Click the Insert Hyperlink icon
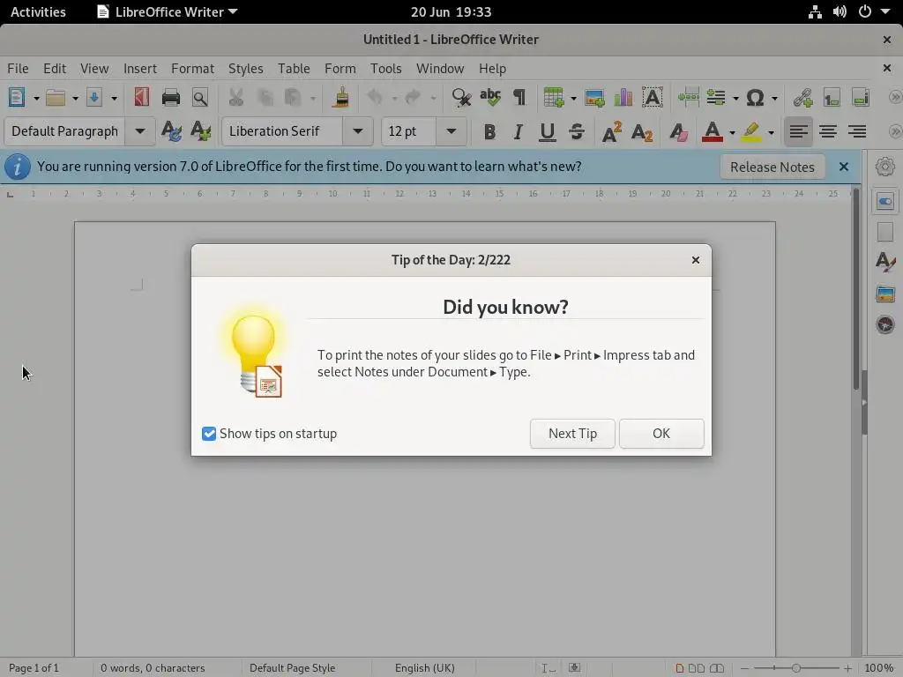 click(802, 97)
